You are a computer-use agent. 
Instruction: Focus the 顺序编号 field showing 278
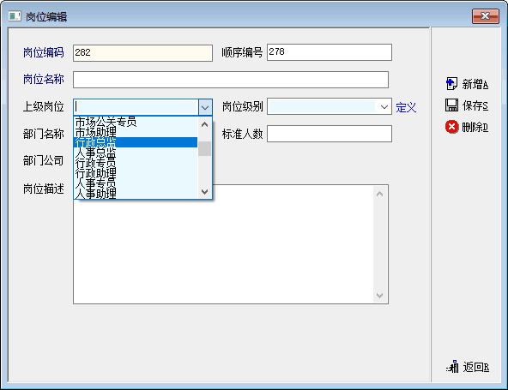[x=330, y=52]
